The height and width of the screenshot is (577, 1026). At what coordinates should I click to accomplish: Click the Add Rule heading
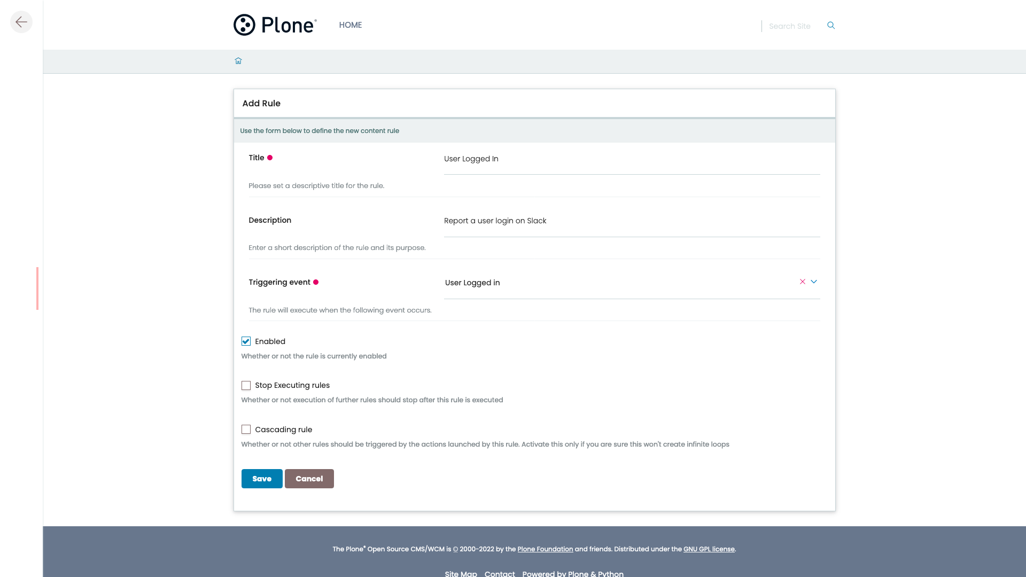pos(261,104)
